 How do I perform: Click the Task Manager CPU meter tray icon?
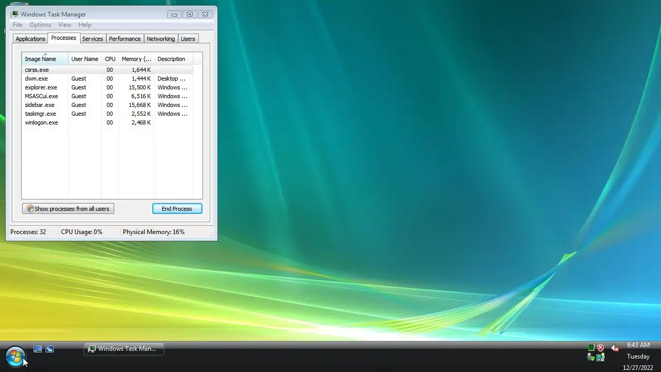coord(591,348)
